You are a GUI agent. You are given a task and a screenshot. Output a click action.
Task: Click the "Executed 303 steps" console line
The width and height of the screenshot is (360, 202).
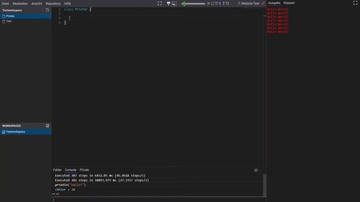pyautogui.click(x=100, y=176)
